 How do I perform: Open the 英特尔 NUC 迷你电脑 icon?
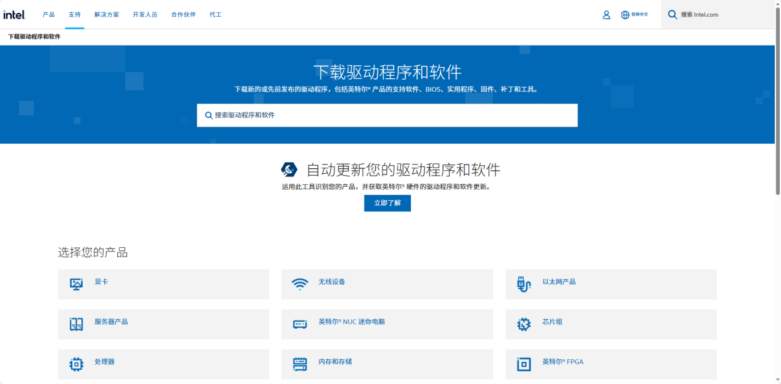[300, 324]
